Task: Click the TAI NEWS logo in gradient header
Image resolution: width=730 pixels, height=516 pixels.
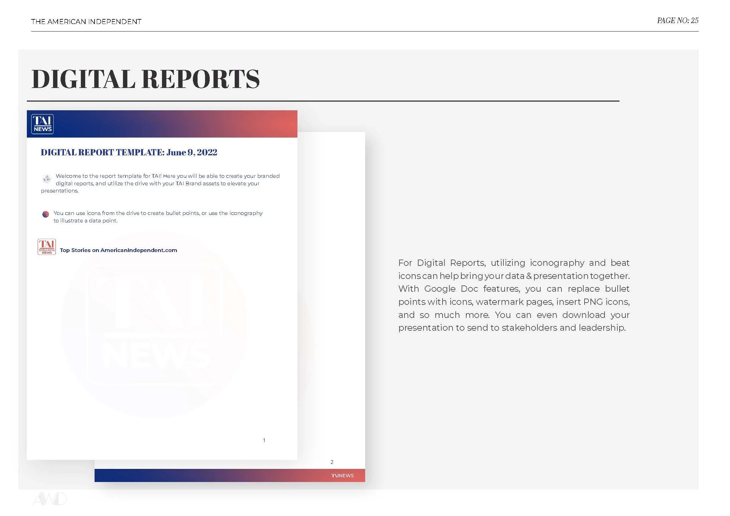Action: click(x=42, y=124)
